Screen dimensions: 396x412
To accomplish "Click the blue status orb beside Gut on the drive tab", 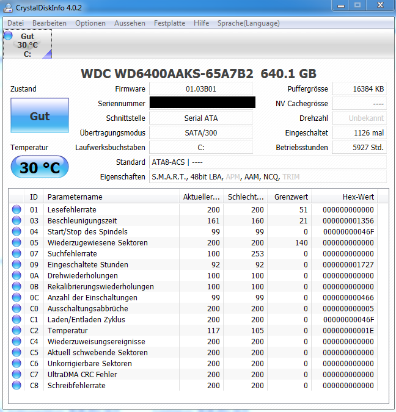I will [x=8, y=35].
